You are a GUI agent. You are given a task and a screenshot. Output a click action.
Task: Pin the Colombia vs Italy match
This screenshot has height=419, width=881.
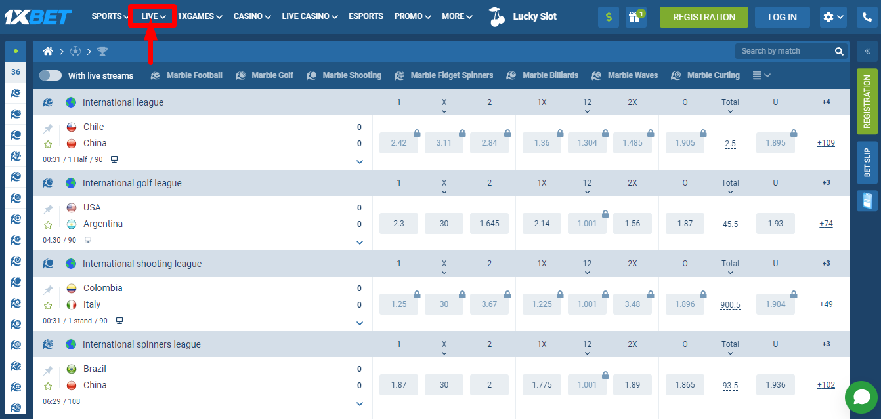click(48, 290)
